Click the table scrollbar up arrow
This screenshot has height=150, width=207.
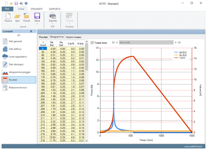pos(87,42)
